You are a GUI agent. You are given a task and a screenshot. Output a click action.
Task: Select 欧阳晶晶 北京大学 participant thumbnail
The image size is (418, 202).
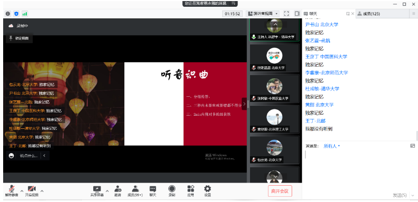coord(274,58)
